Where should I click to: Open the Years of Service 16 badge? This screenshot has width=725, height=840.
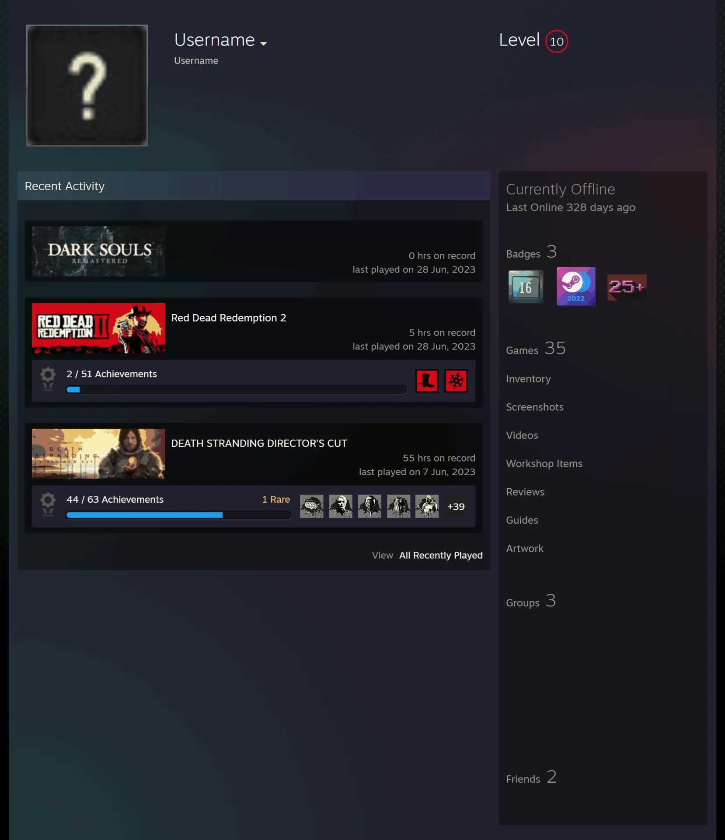(x=526, y=287)
